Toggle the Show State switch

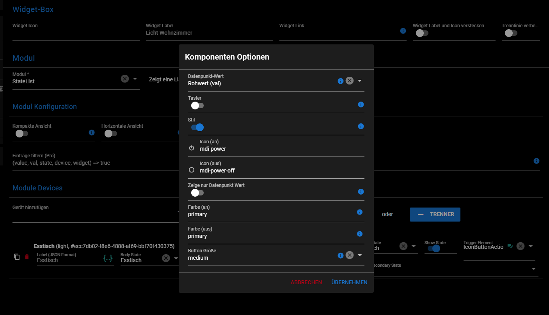click(434, 248)
